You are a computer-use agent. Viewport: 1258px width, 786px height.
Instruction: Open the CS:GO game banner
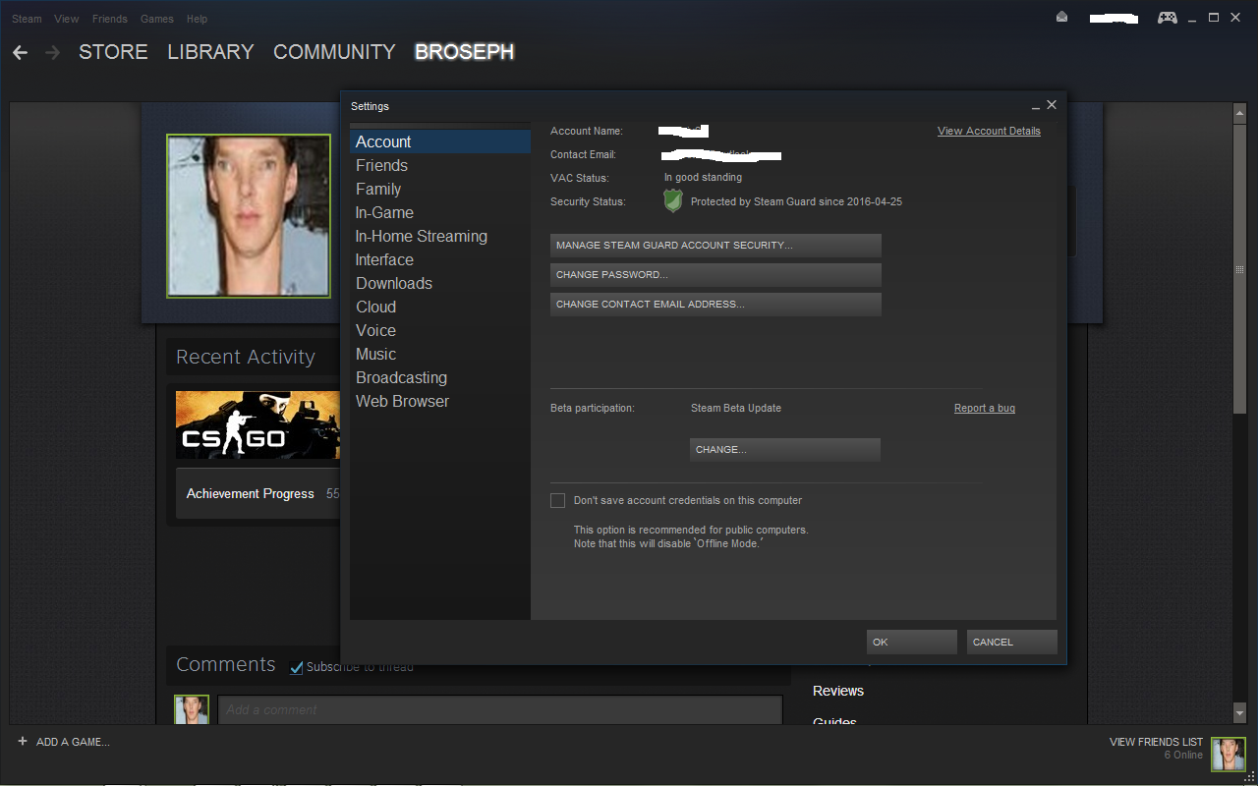258,424
